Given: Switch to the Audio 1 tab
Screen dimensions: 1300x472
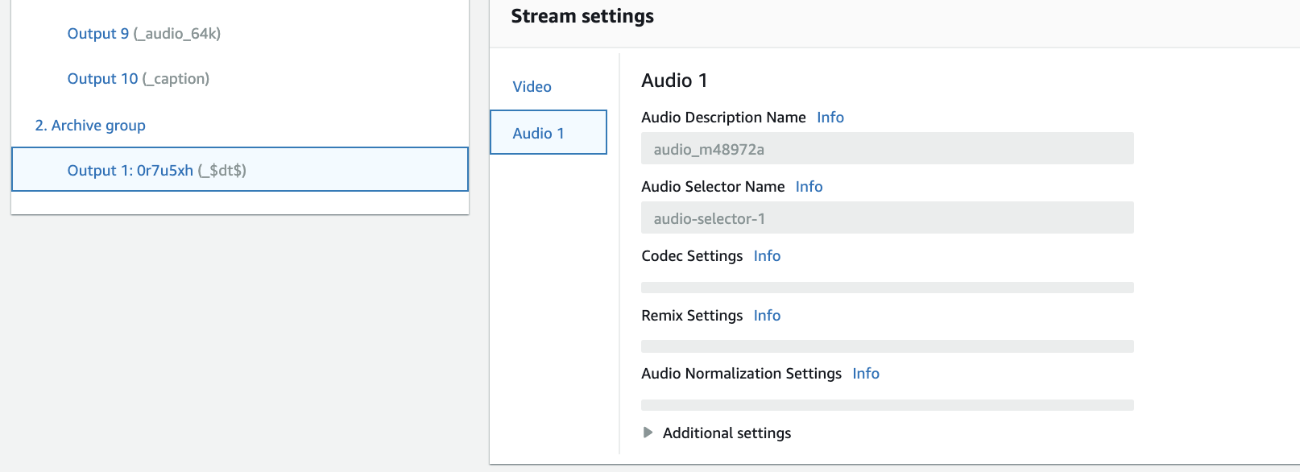Looking at the screenshot, I should click(x=538, y=133).
